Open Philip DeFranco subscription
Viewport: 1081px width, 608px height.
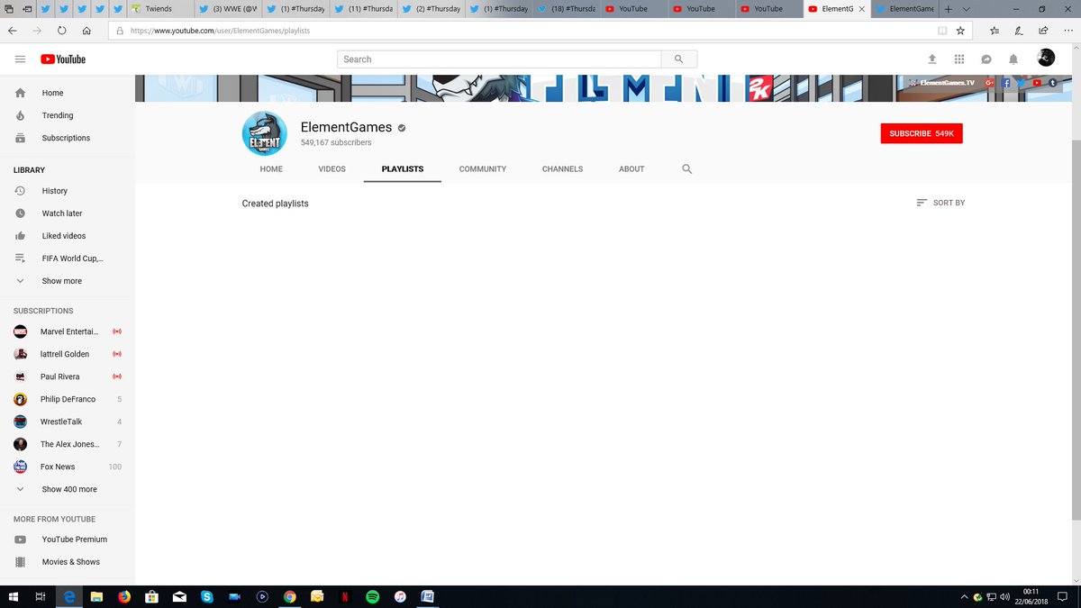[x=68, y=399]
